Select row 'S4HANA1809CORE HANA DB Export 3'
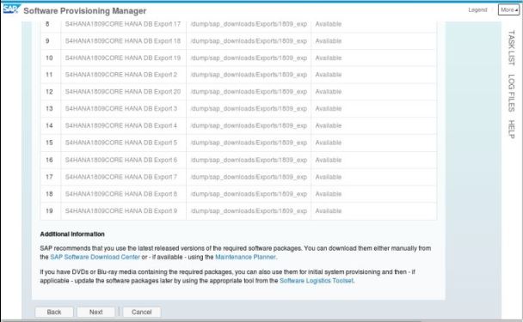Viewport: 523px width, 322px height. 238,108
